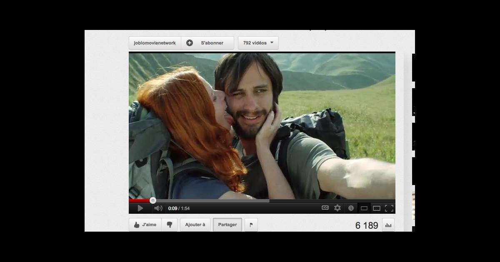Switch to large player size
This screenshot has width=500, height=262.
[x=377, y=208]
